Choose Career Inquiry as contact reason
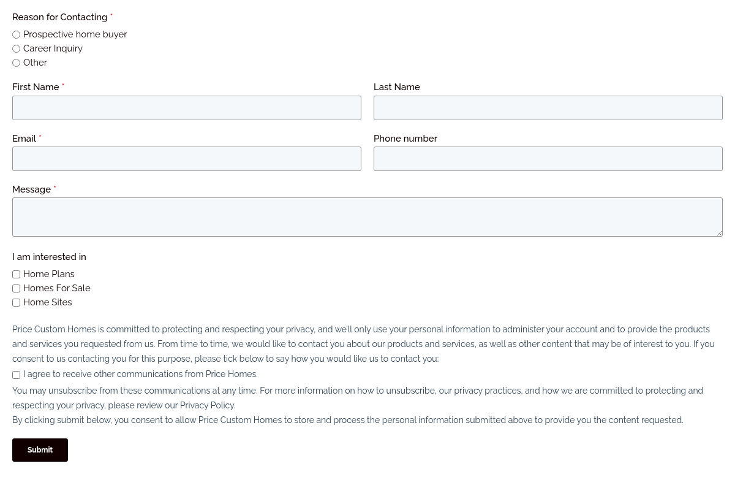Viewport: 735px width, 485px height. [x=17, y=49]
